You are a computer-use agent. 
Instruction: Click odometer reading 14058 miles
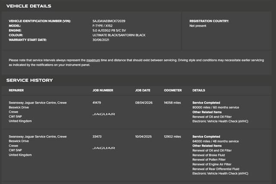click(172, 103)
